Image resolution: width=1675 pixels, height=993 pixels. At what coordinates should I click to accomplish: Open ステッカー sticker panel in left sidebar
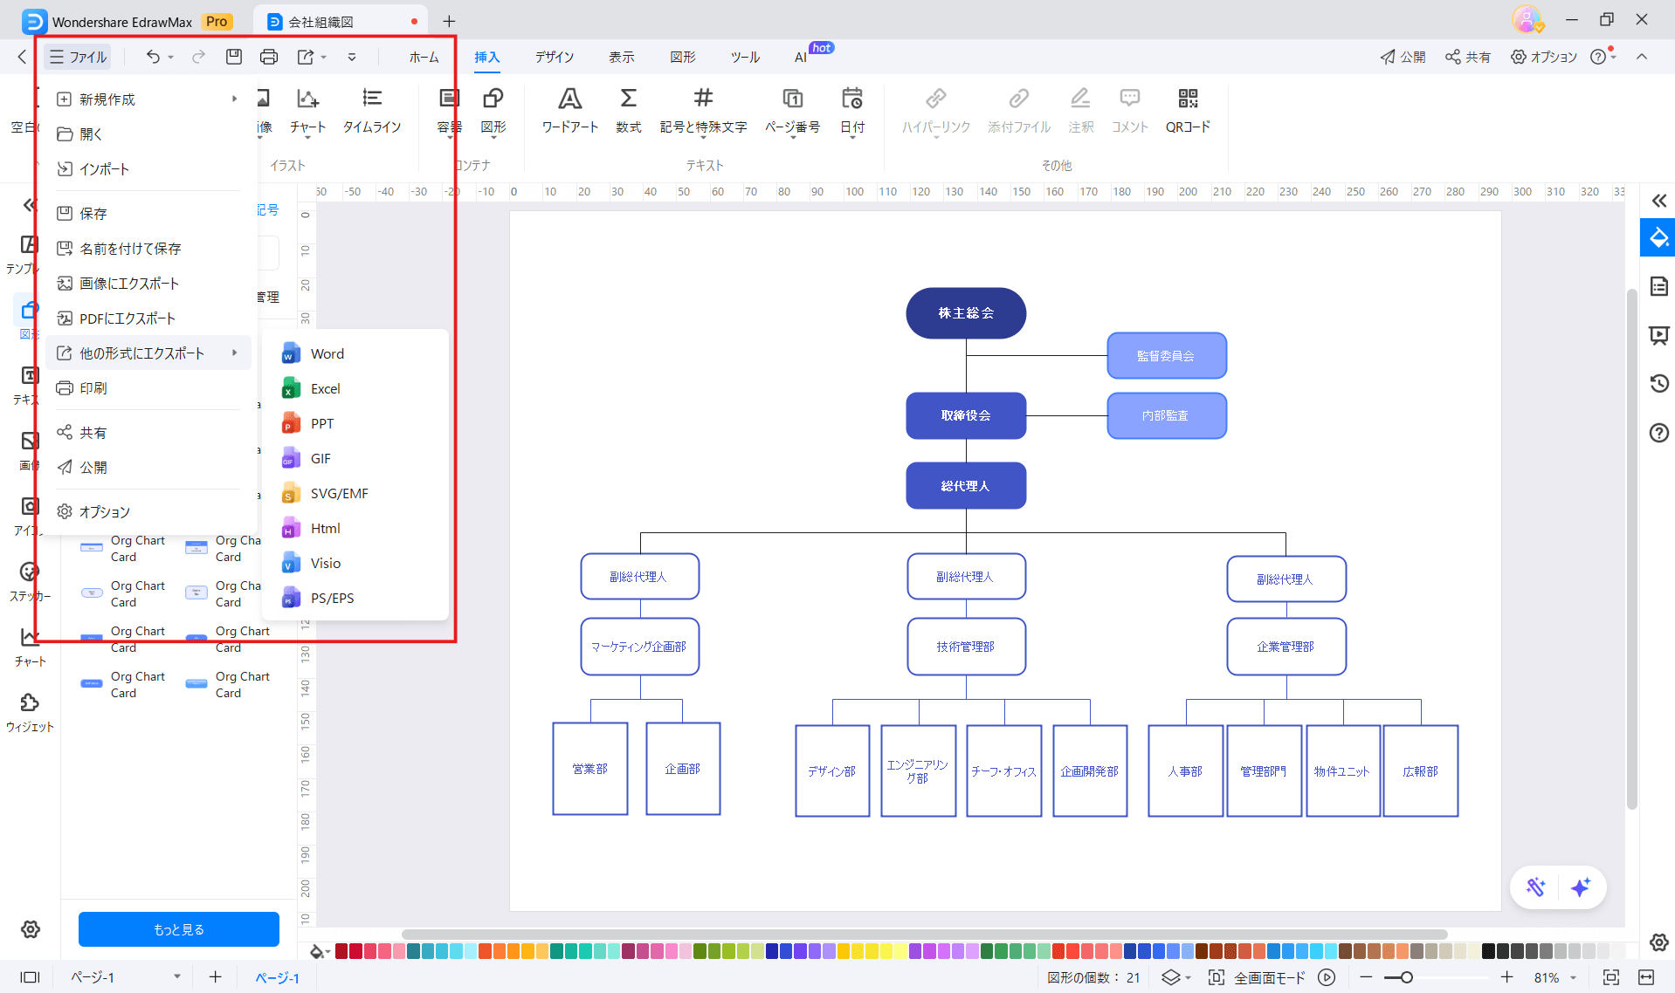tap(30, 581)
